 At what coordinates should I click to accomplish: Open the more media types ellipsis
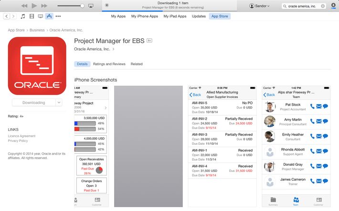pos(58,16)
